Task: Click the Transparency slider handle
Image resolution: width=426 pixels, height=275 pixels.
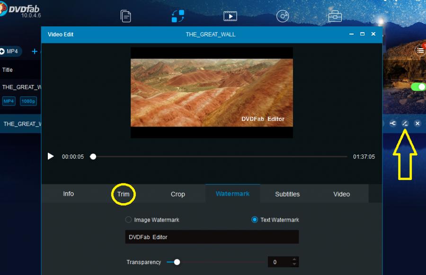Action: point(177,262)
